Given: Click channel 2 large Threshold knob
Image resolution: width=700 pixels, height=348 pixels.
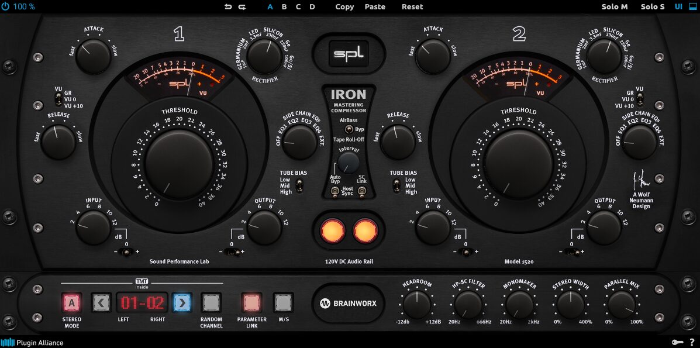Looking at the screenshot, I should [519, 164].
